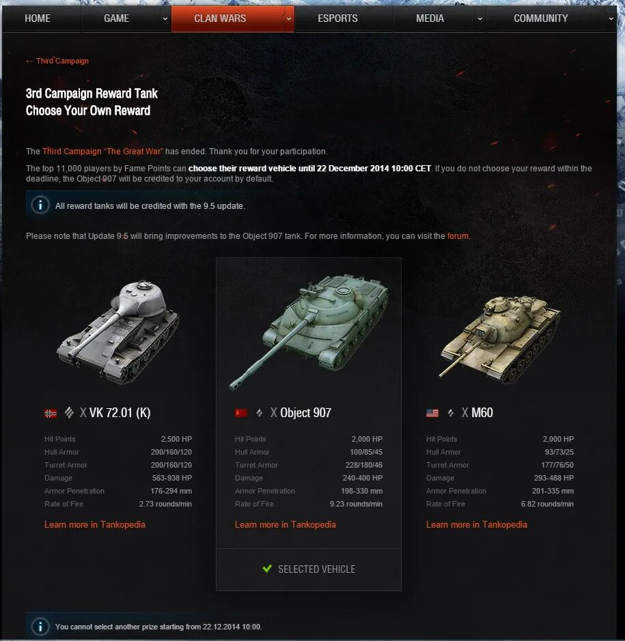Open the forum link

(458, 236)
